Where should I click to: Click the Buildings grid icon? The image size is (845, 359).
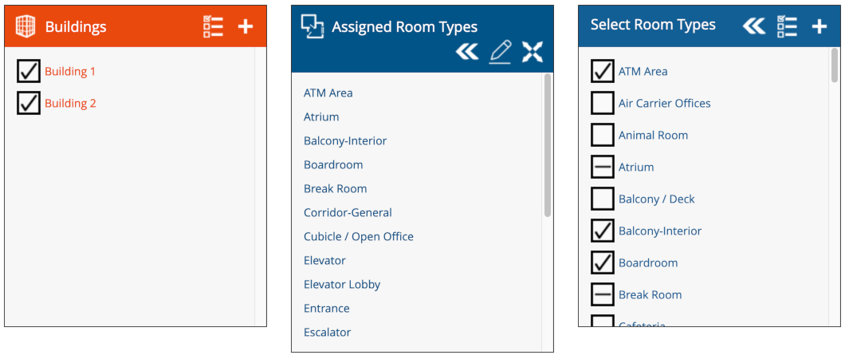26,26
